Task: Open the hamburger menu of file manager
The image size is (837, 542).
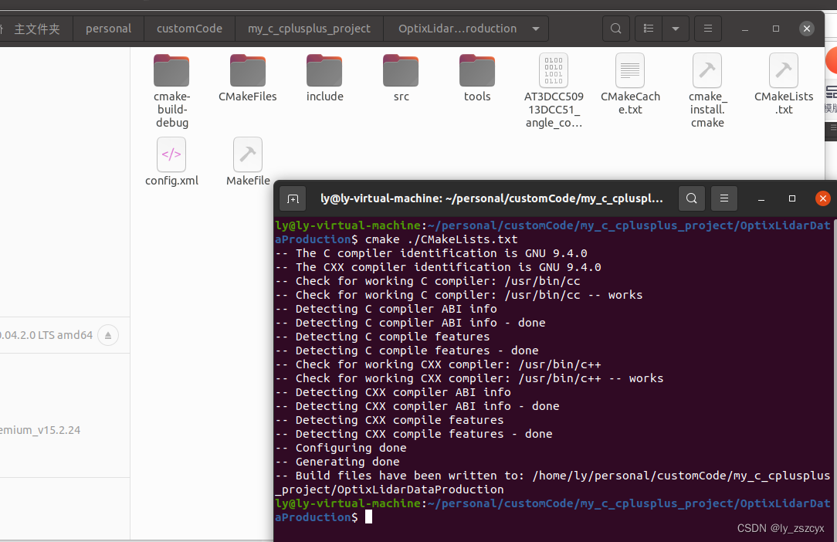Action: [708, 28]
